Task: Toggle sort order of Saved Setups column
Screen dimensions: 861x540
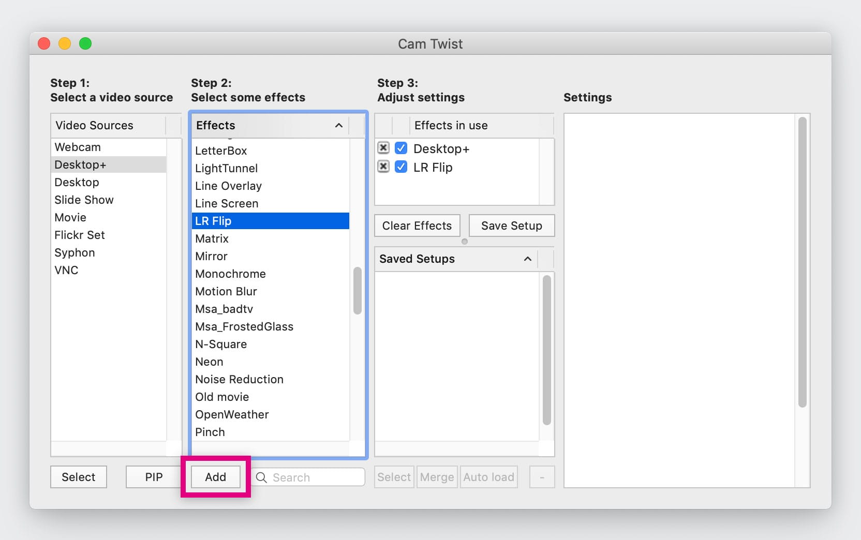Action: (x=528, y=259)
